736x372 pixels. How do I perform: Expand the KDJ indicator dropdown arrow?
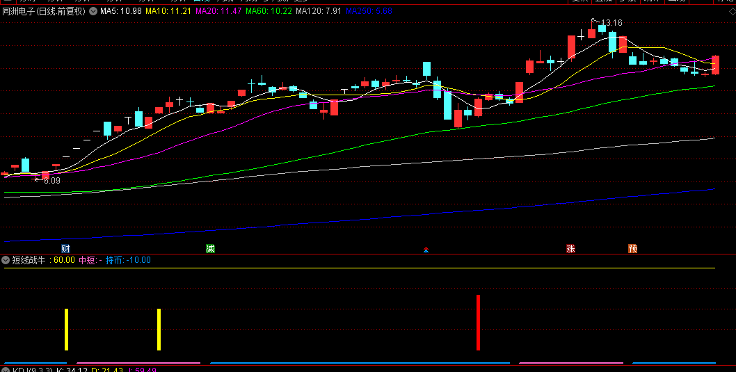point(6,370)
